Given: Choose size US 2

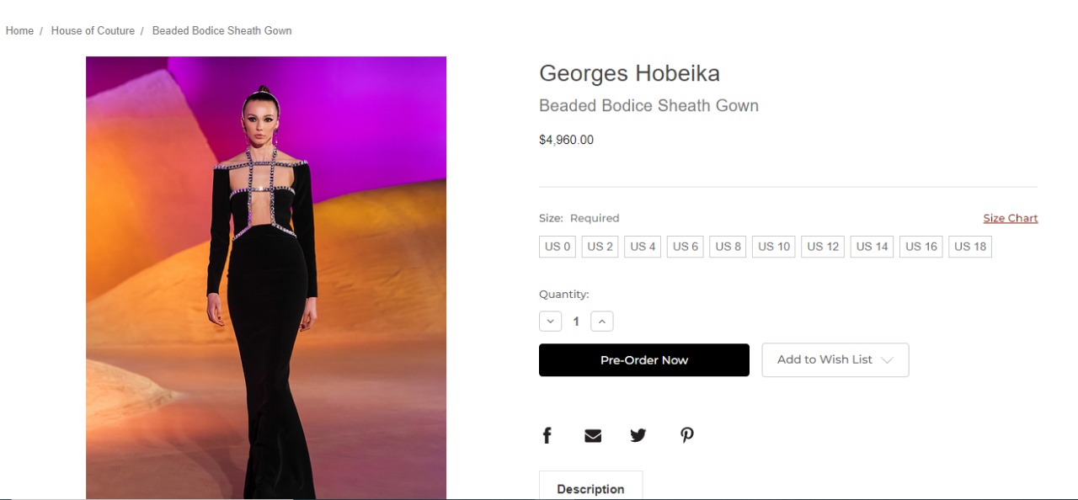Looking at the screenshot, I should [x=600, y=247].
